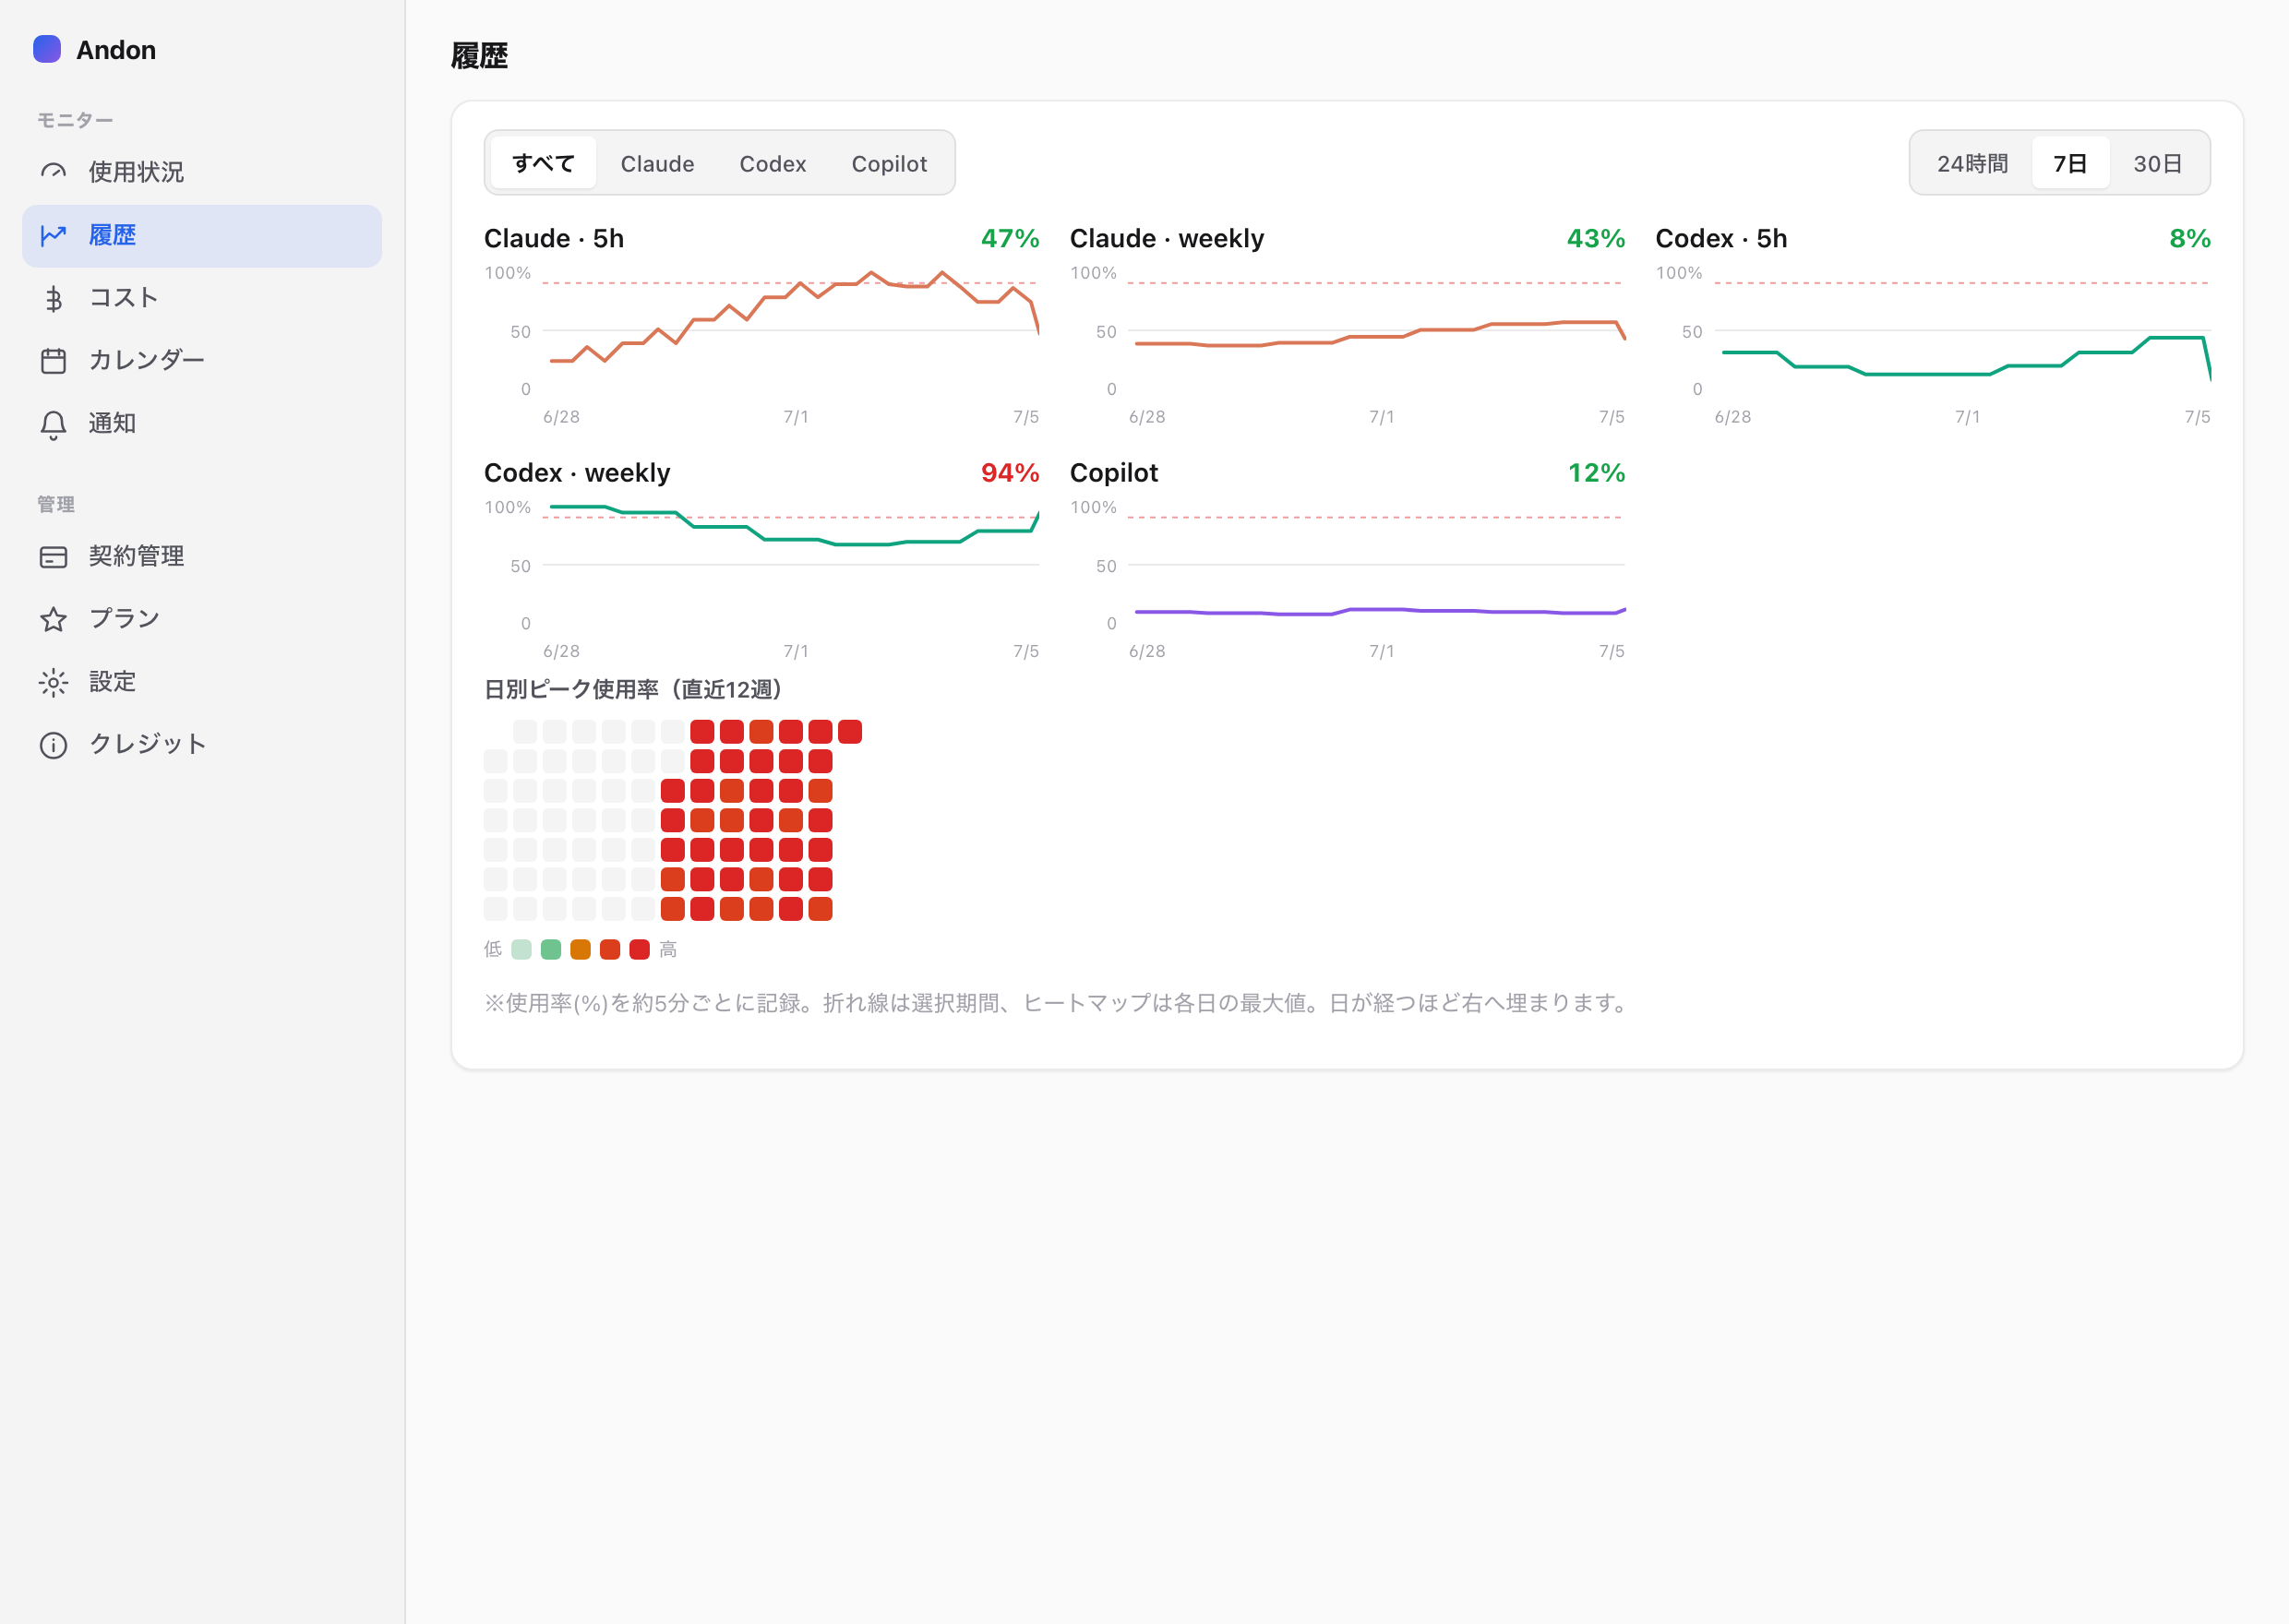Select the すべて filter tab
The image size is (2289, 1624).
click(x=544, y=163)
